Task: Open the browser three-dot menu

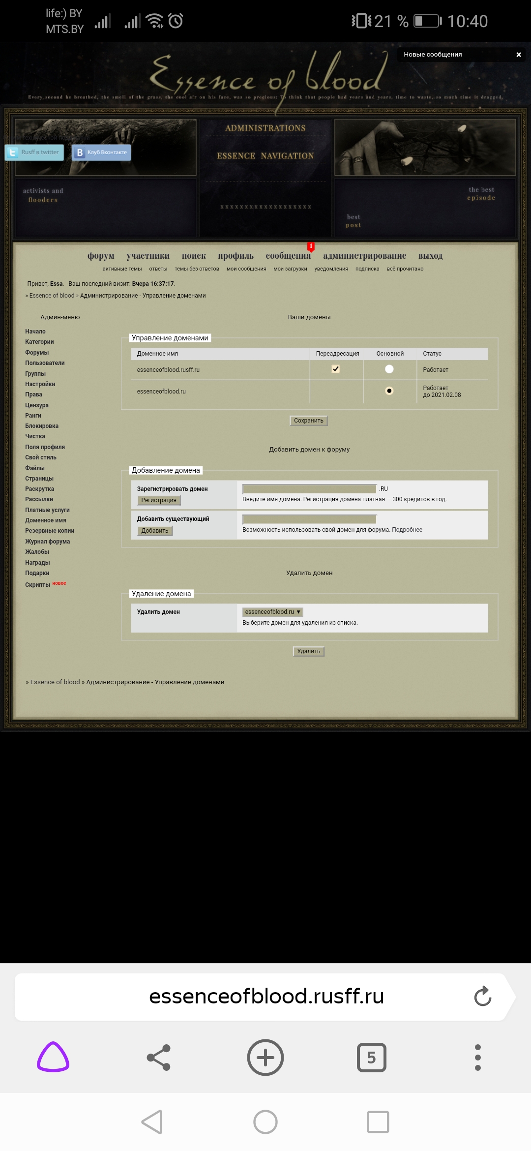Action: click(x=477, y=1057)
